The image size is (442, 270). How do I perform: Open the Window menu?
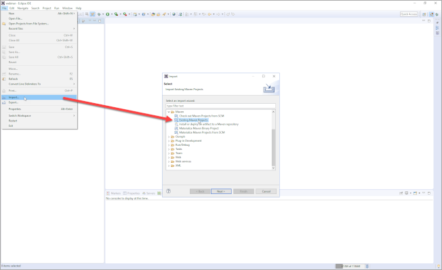(x=67, y=8)
